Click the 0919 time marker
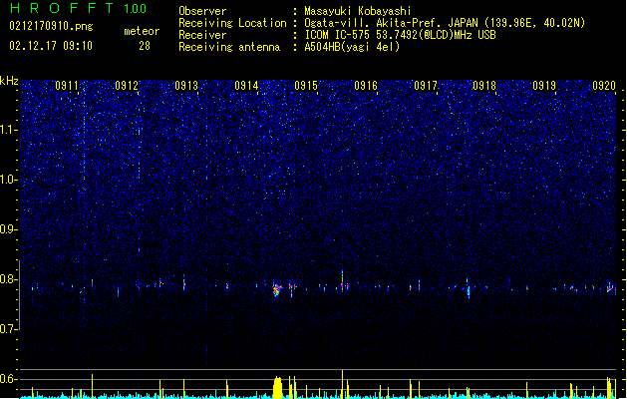Viewport: 627px width, 399px height. [544, 86]
